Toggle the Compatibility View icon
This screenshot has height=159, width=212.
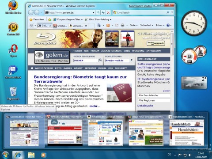point(98,13)
